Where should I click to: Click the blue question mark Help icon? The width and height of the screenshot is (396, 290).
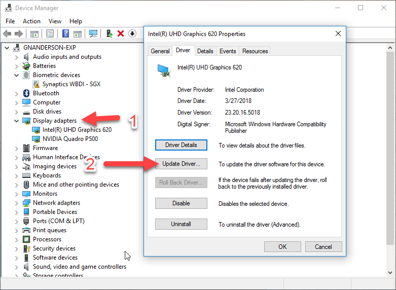[65, 33]
